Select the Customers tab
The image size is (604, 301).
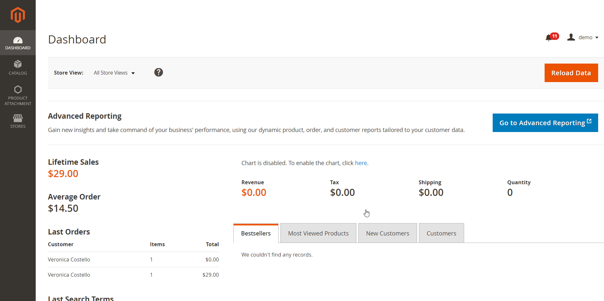click(x=441, y=234)
